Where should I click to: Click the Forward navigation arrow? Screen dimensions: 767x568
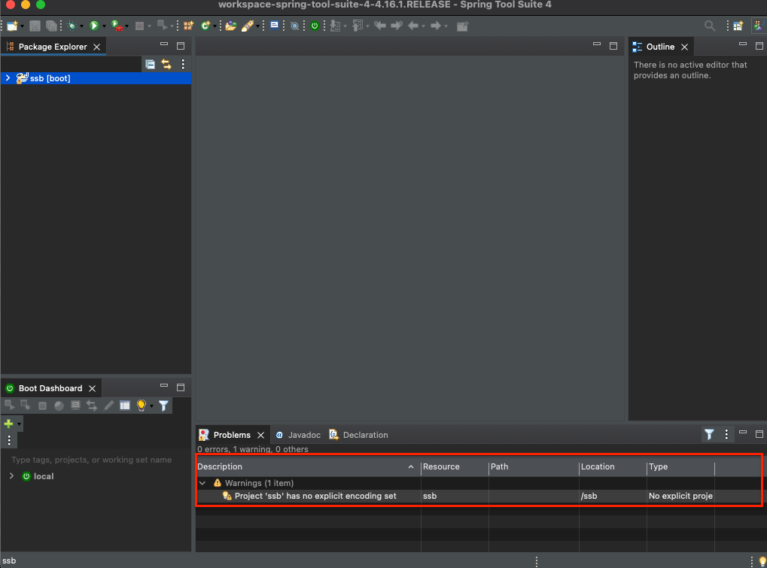pos(435,26)
